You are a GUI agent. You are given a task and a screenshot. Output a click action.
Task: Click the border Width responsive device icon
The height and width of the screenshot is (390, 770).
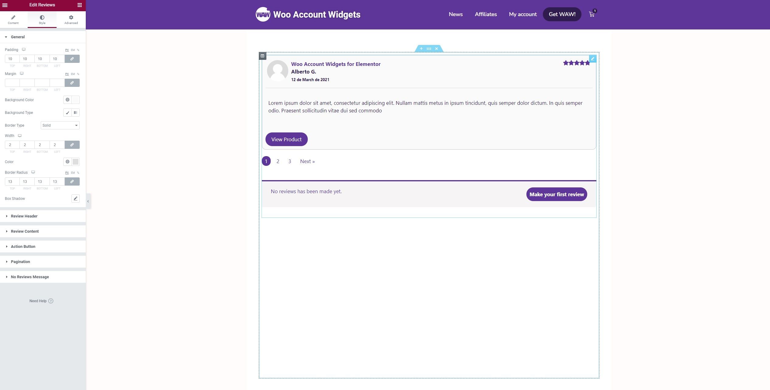[x=20, y=135]
